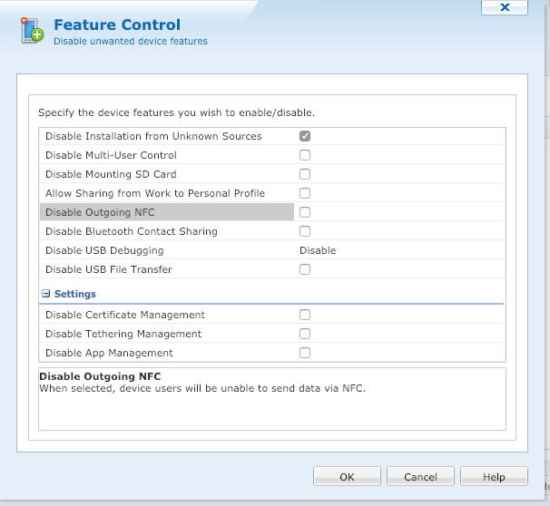Enable Disable USB File Transfer checkbox
Image resolution: width=550 pixels, height=506 pixels.
click(305, 269)
